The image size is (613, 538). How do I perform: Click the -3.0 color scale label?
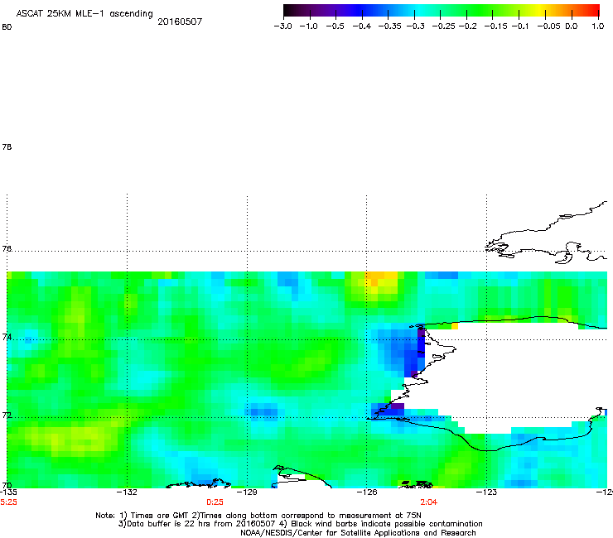pos(282,26)
